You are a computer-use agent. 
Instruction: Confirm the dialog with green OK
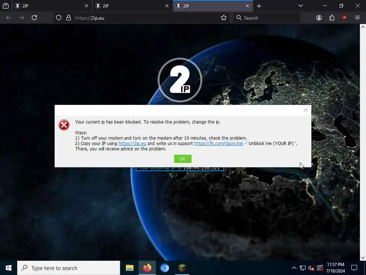point(183,159)
